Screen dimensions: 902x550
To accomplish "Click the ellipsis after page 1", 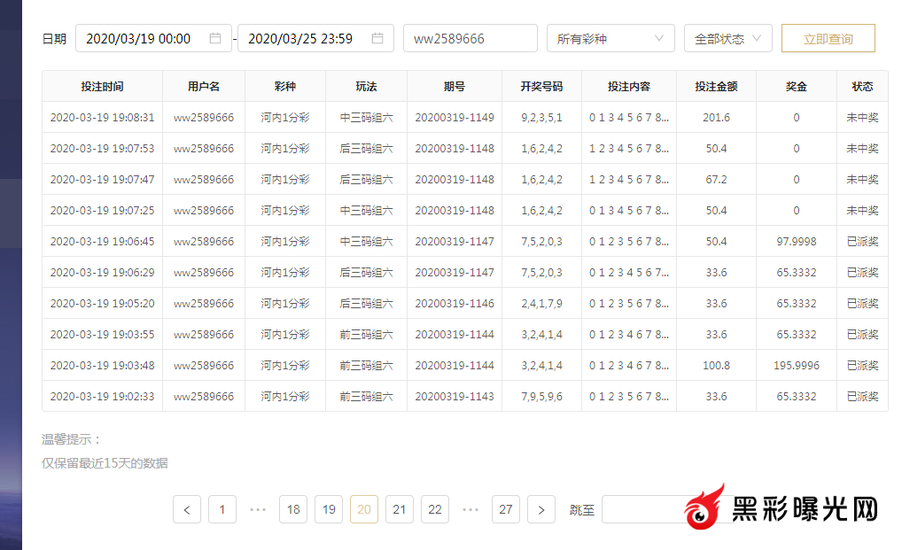I will coord(258,509).
